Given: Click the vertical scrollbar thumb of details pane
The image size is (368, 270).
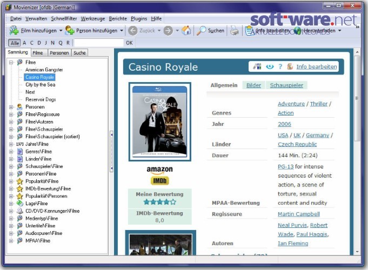Looking at the screenshot, I should coord(357,98).
